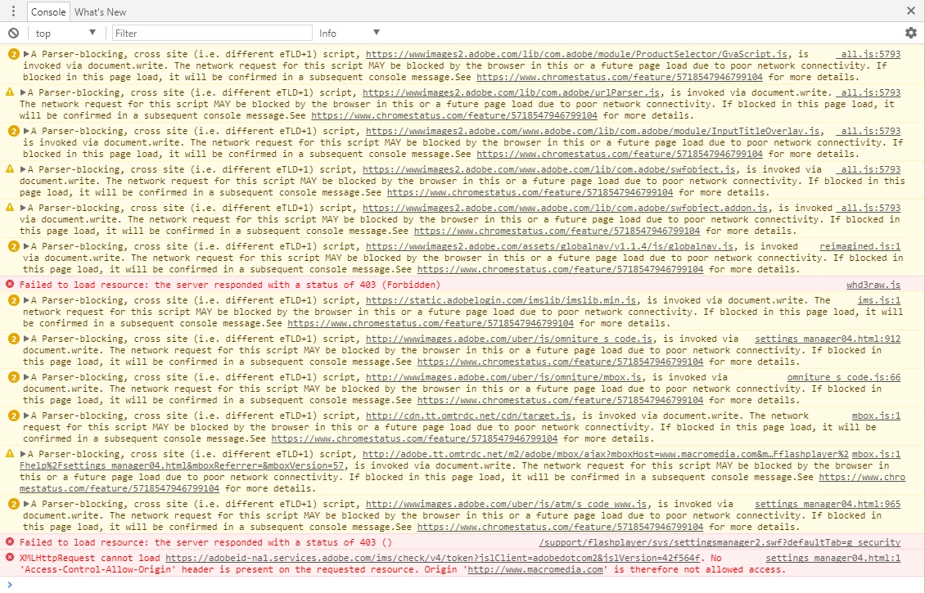Switch to the Console tab
925x593 pixels.
[x=47, y=11]
